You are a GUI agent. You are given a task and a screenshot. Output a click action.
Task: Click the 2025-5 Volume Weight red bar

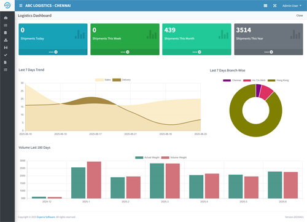click(251, 188)
